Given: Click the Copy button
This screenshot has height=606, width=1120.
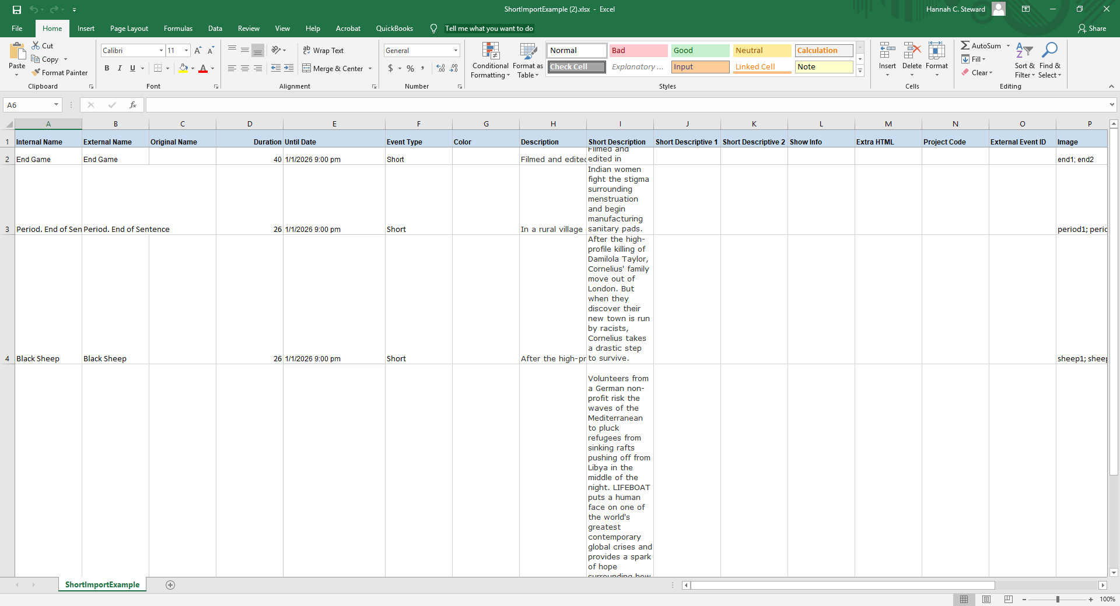Looking at the screenshot, I should 45,59.
